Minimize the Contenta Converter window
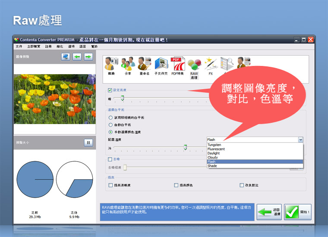328x237 pixels. pos(296,40)
